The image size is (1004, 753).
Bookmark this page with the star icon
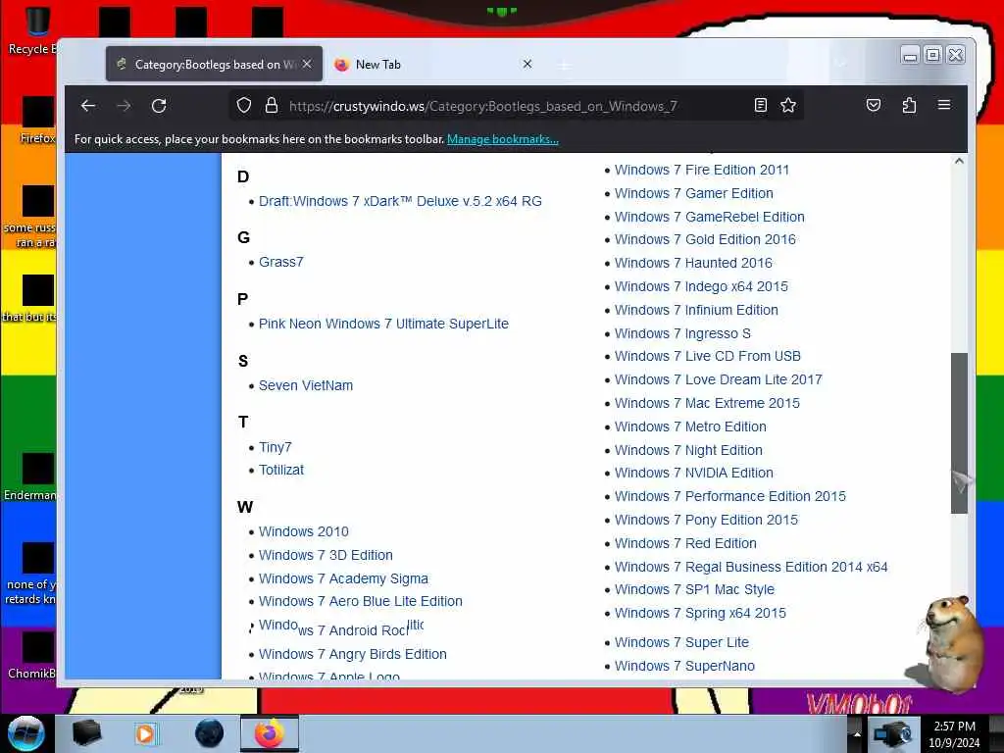[788, 105]
